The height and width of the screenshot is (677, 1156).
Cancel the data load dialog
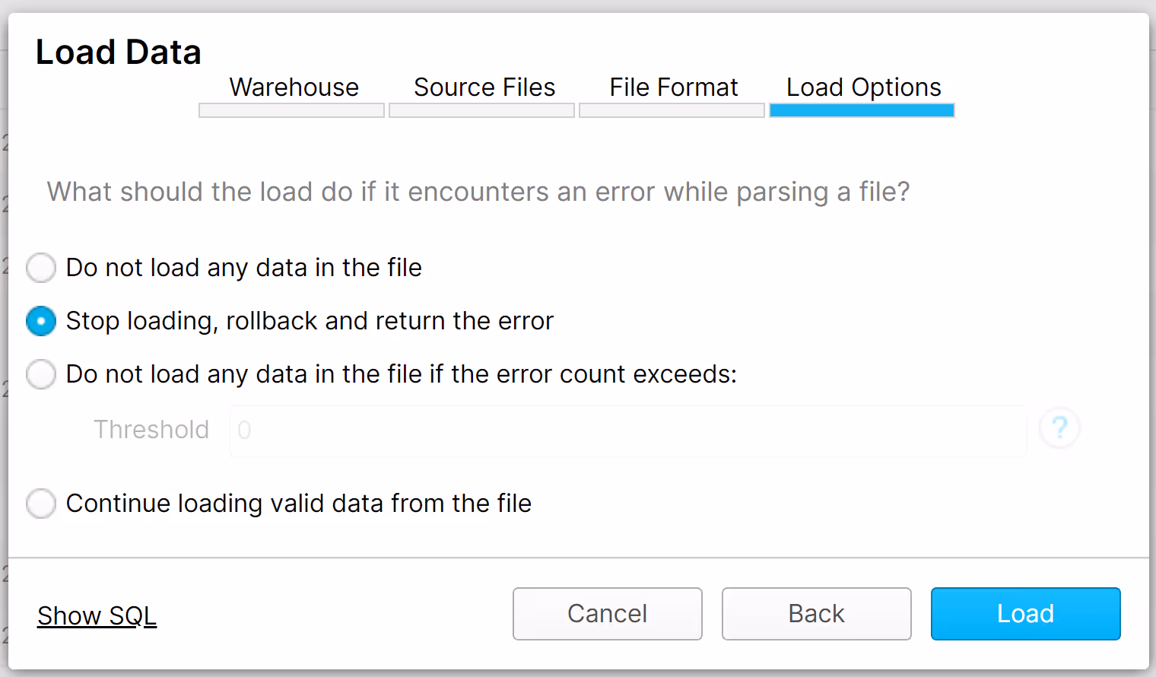607,613
